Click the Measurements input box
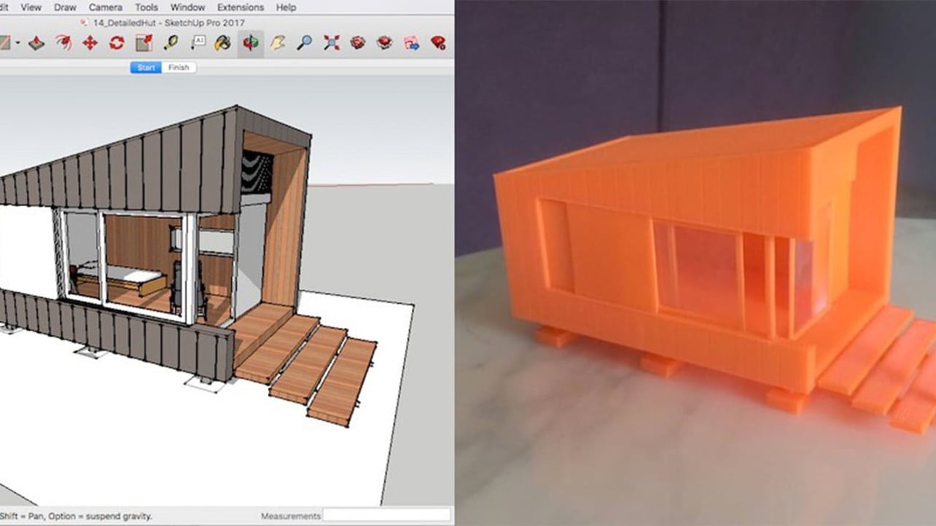The image size is (936, 526). click(x=386, y=516)
